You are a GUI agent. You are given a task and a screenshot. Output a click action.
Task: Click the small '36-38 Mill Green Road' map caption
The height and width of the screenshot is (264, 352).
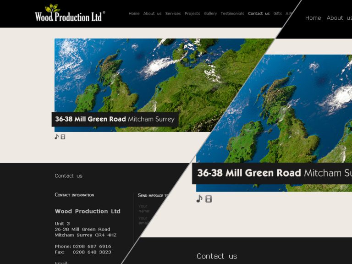tap(115, 119)
